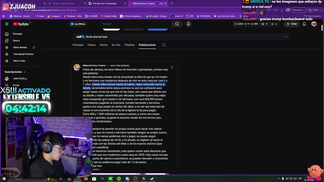Close the Alert Box / Streamlabs tab

pyautogui.click(x=125, y=4)
